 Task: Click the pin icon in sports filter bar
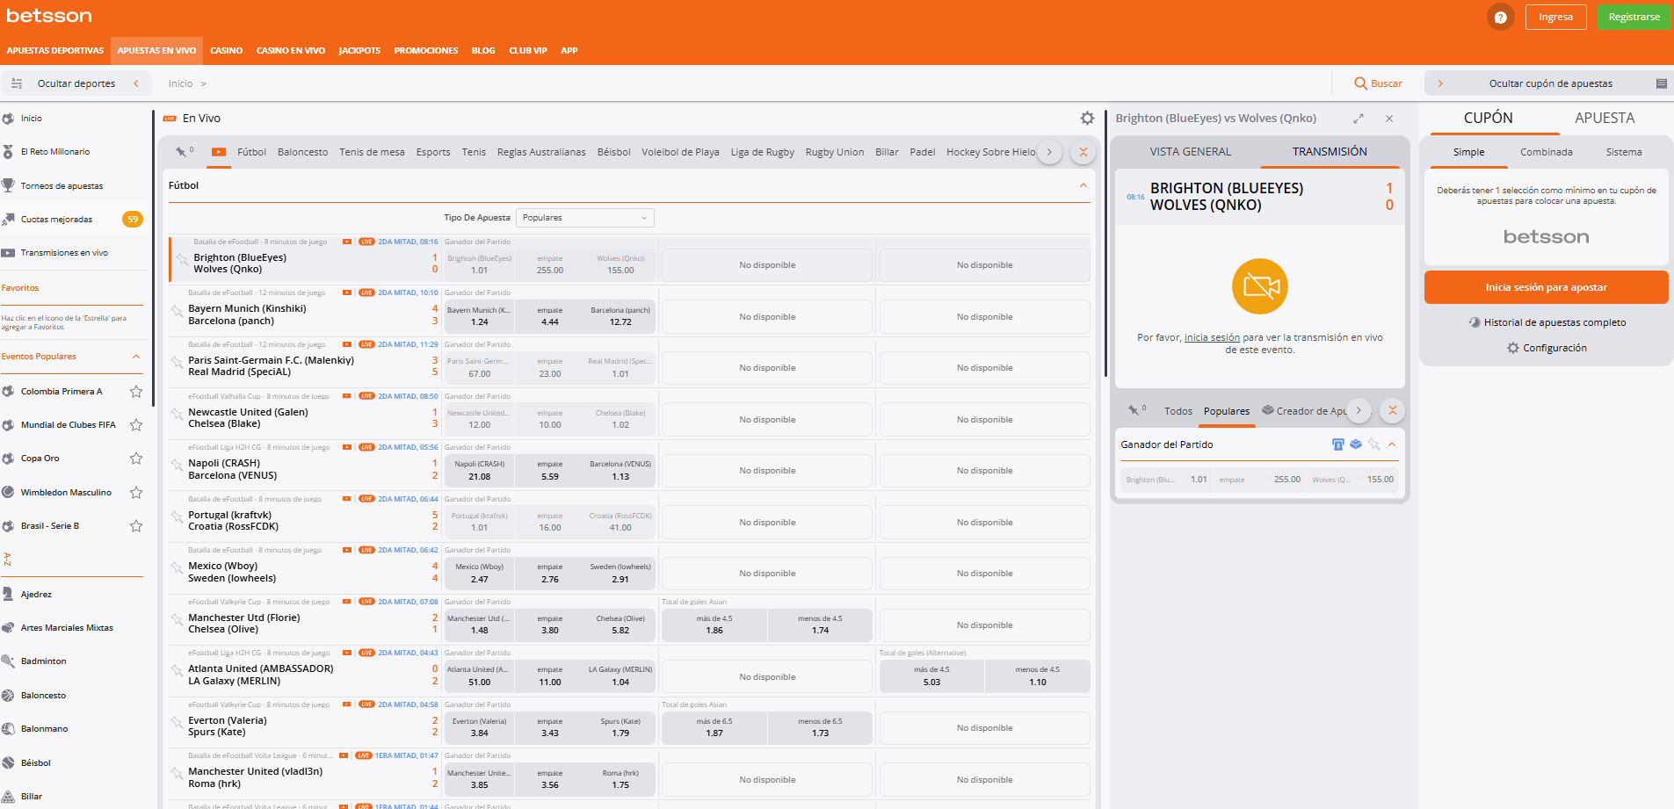181,152
